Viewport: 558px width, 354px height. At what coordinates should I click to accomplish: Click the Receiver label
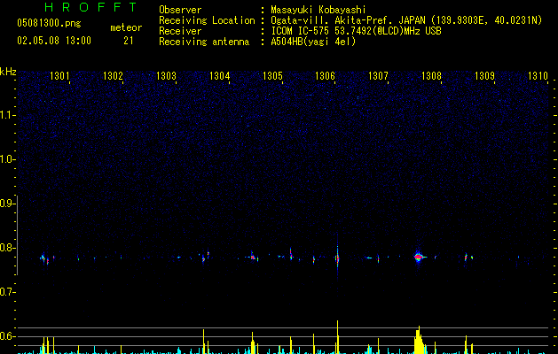click(180, 31)
